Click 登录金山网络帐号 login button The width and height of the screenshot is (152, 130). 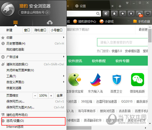[34, 12]
